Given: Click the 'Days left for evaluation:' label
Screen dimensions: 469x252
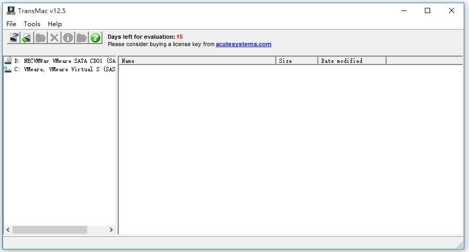Looking at the screenshot, I should (141, 37).
